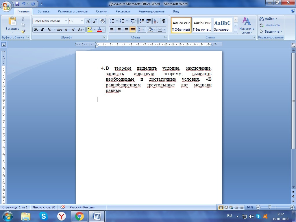Image resolution: width=296 pixels, height=222 pixels.
Task: Toggle bold Ж formatting
Action: click(36, 29)
